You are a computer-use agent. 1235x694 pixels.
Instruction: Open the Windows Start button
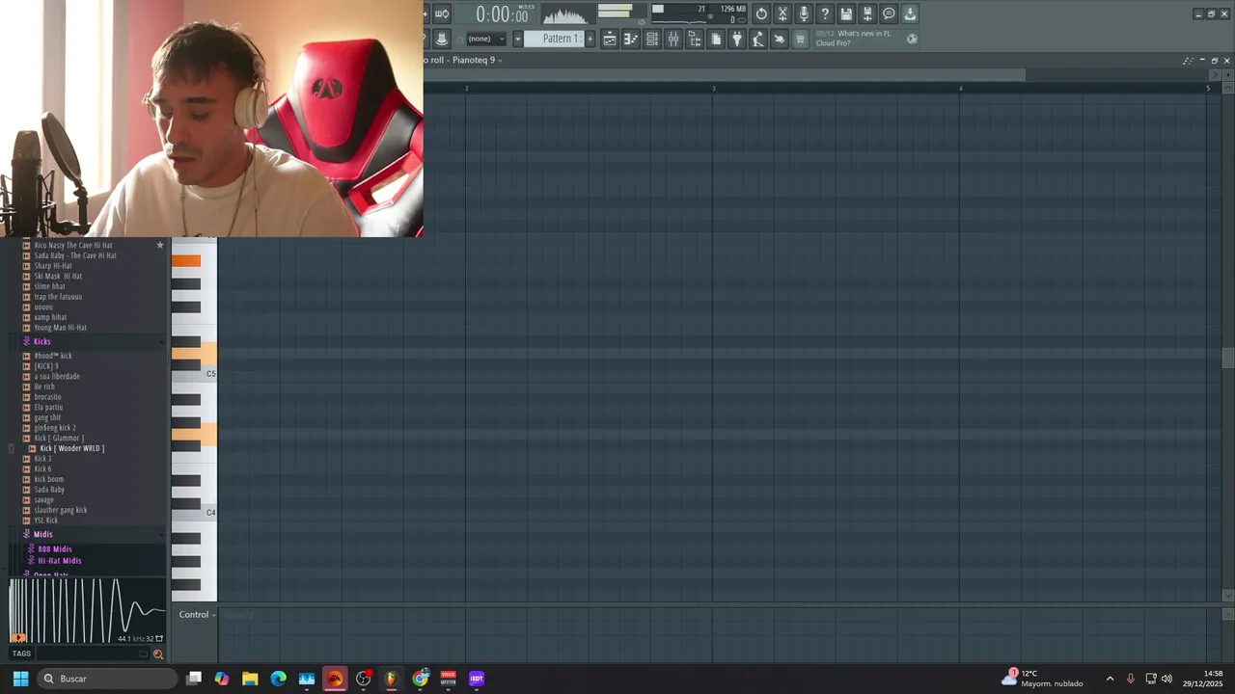click(x=20, y=679)
